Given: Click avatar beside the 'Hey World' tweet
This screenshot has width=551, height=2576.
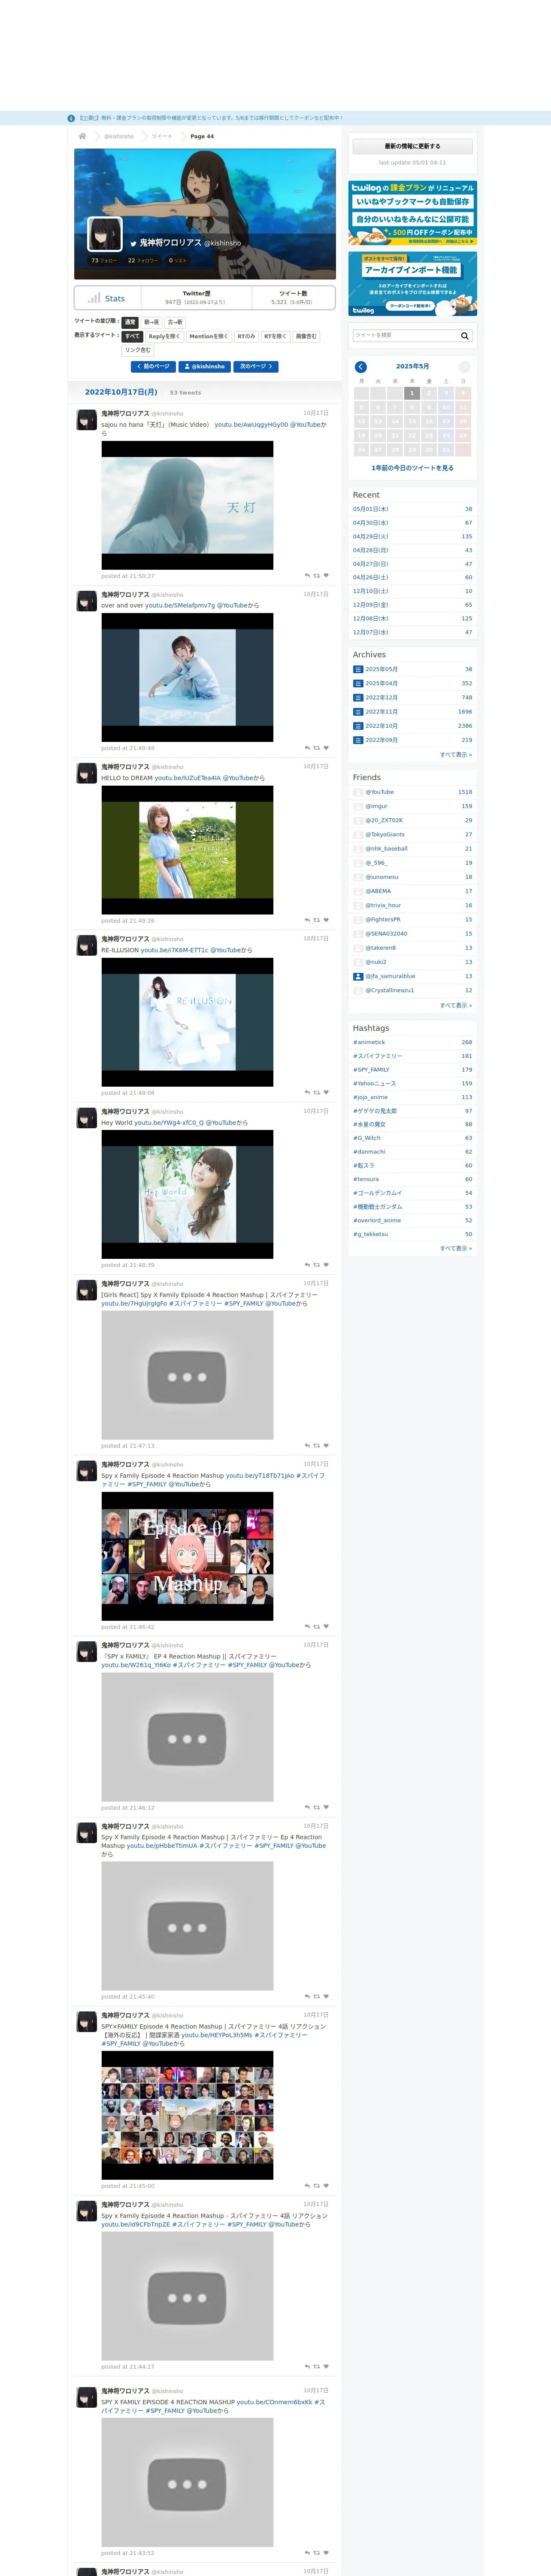Looking at the screenshot, I should [x=87, y=1117].
